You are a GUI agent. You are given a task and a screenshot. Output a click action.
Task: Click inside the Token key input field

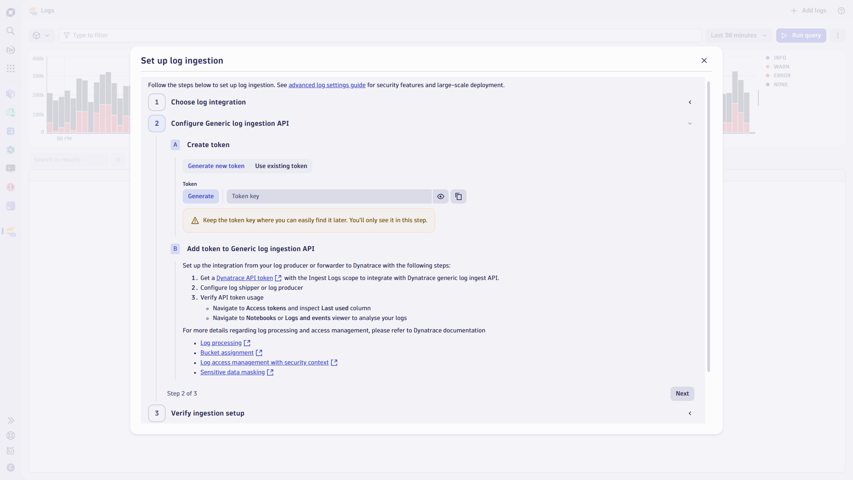click(329, 196)
